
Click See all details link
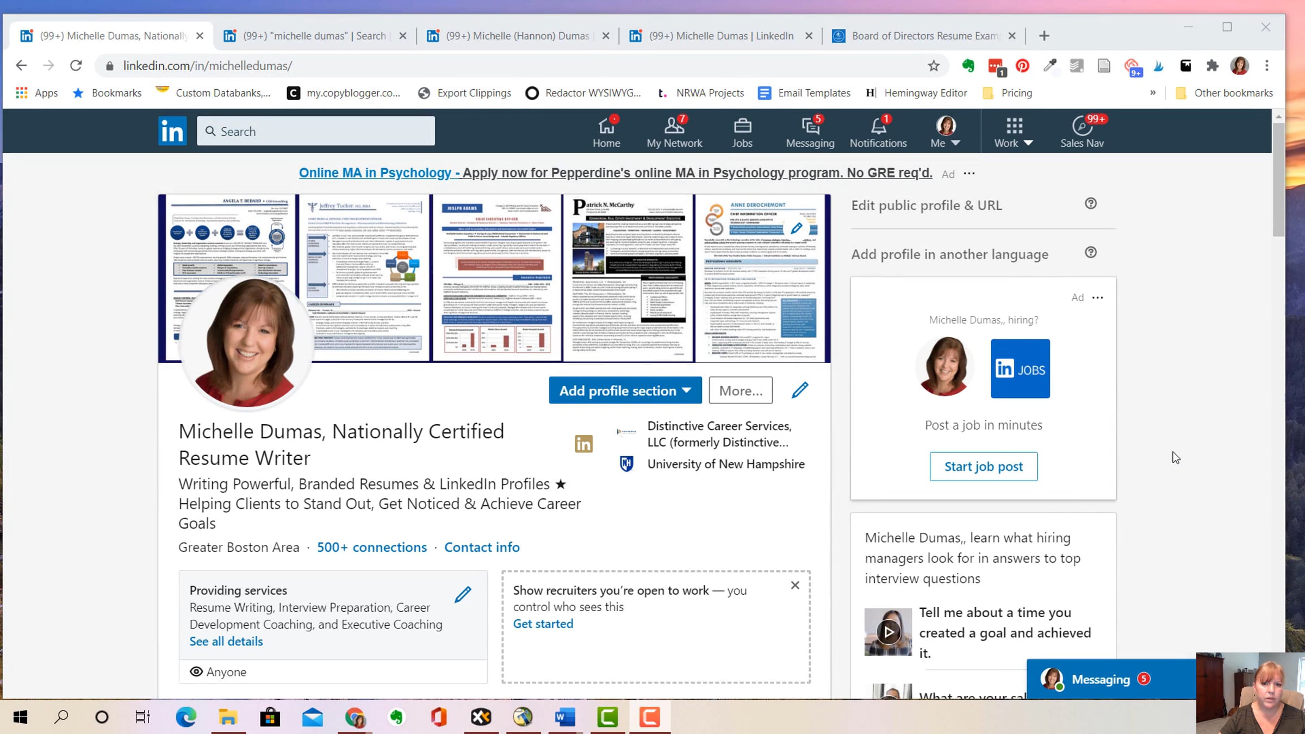pos(226,642)
